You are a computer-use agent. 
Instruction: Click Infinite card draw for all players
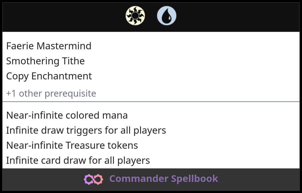(x=78, y=160)
